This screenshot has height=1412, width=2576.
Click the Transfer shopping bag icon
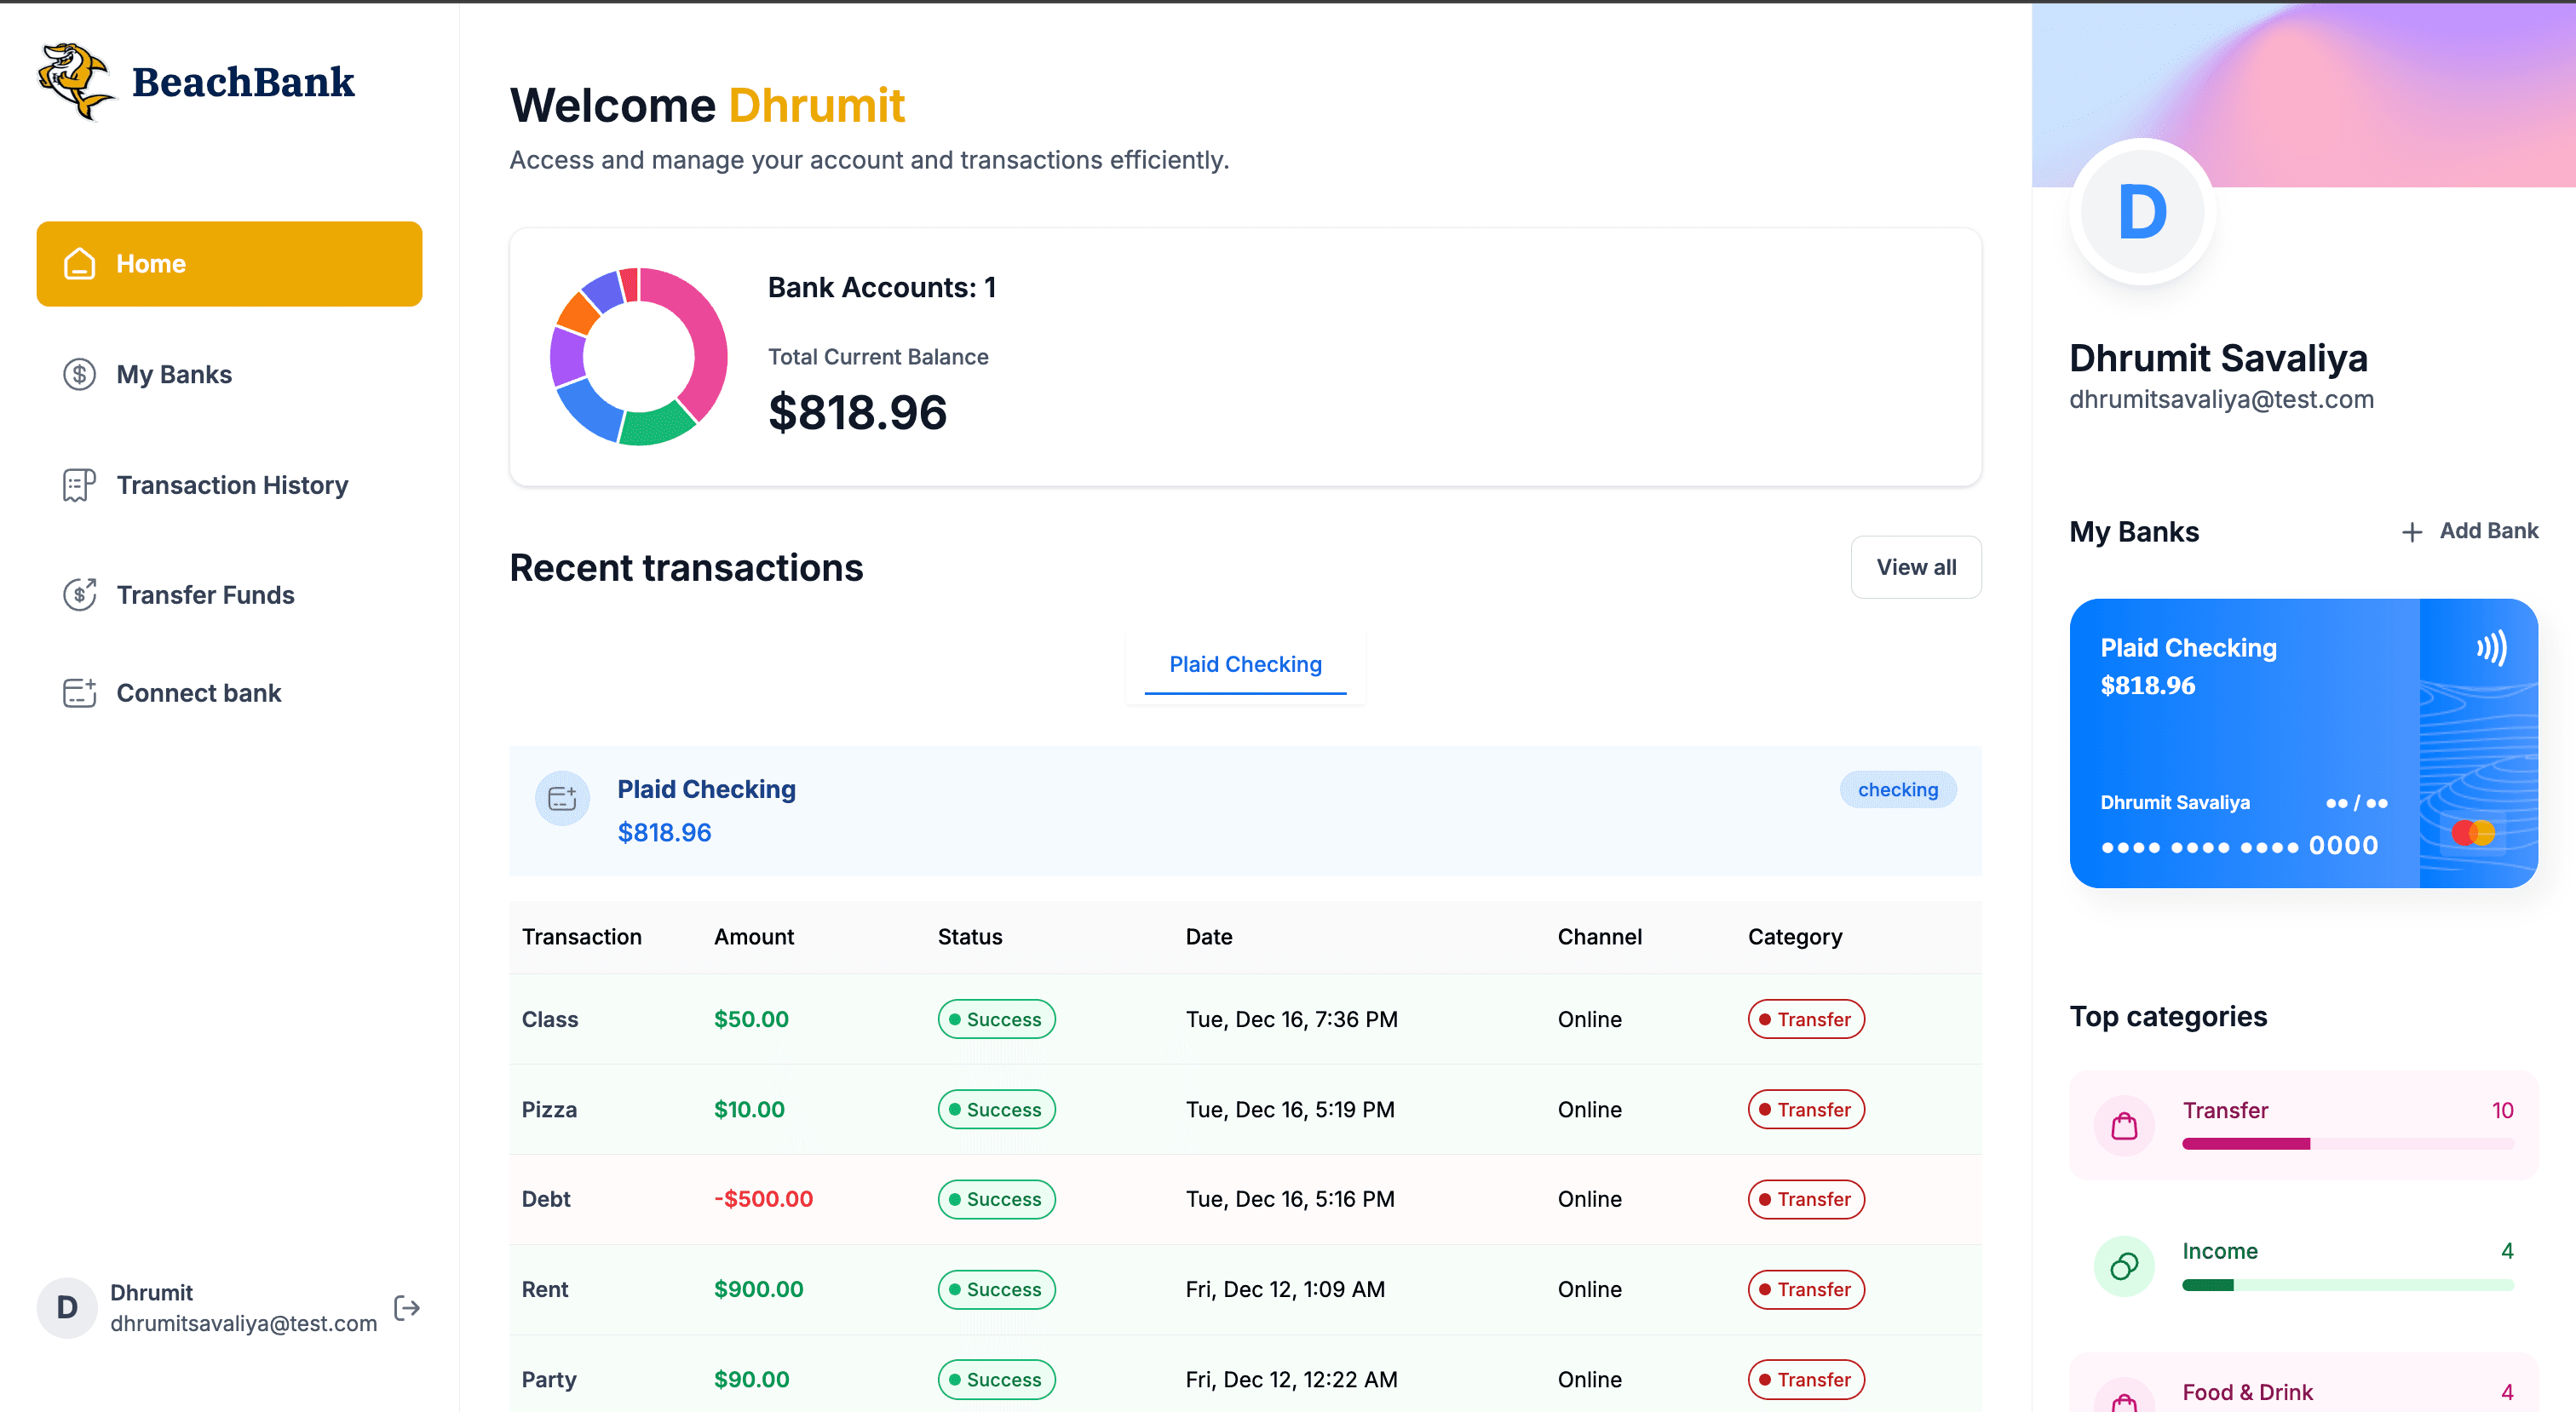pyautogui.click(x=2124, y=1126)
